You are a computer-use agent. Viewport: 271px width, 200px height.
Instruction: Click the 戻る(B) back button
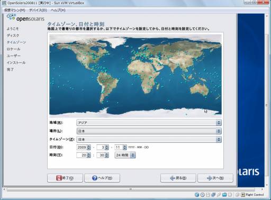coord(178,178)
